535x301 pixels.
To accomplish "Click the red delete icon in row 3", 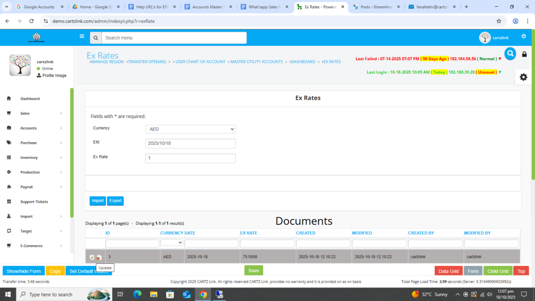I will (99, 257).
